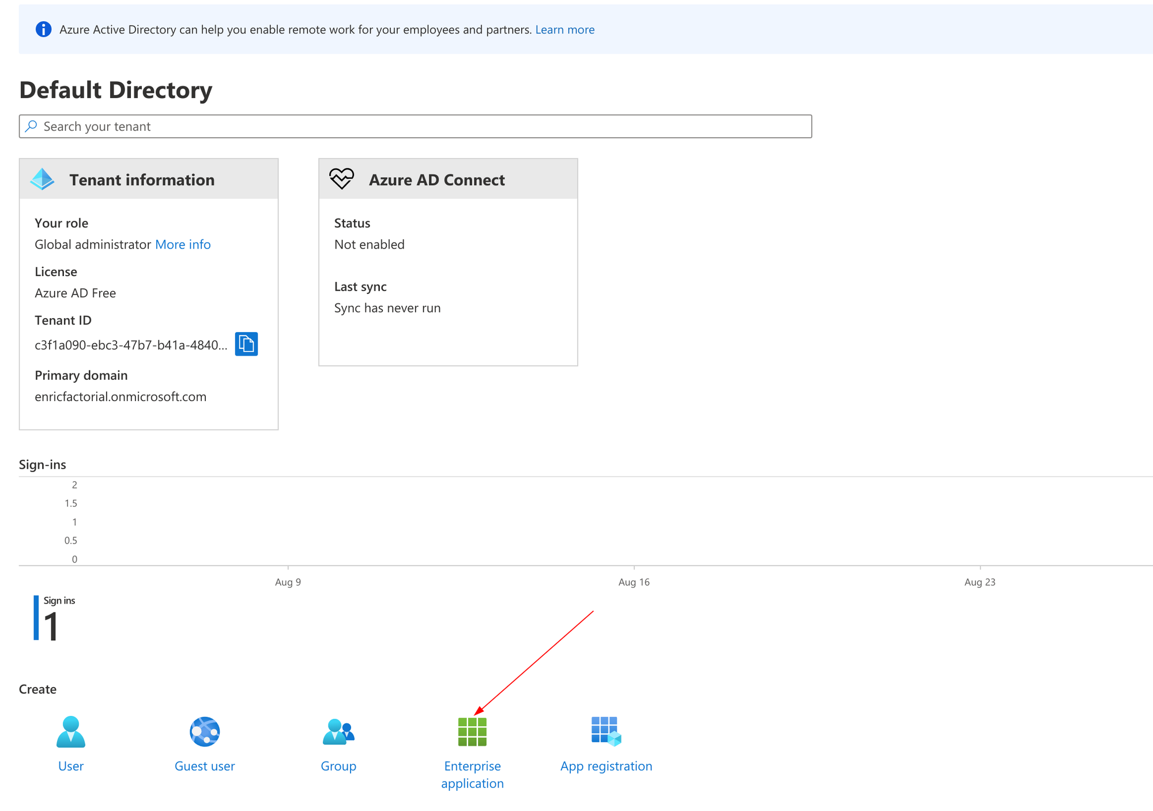Click the Sign ins count of 1

tap(51, 626)
